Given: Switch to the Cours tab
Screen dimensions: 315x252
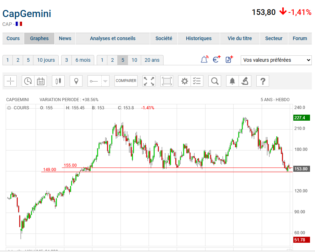Looking at the screenshot, I should pyautogui.click(x=13, y=38).
